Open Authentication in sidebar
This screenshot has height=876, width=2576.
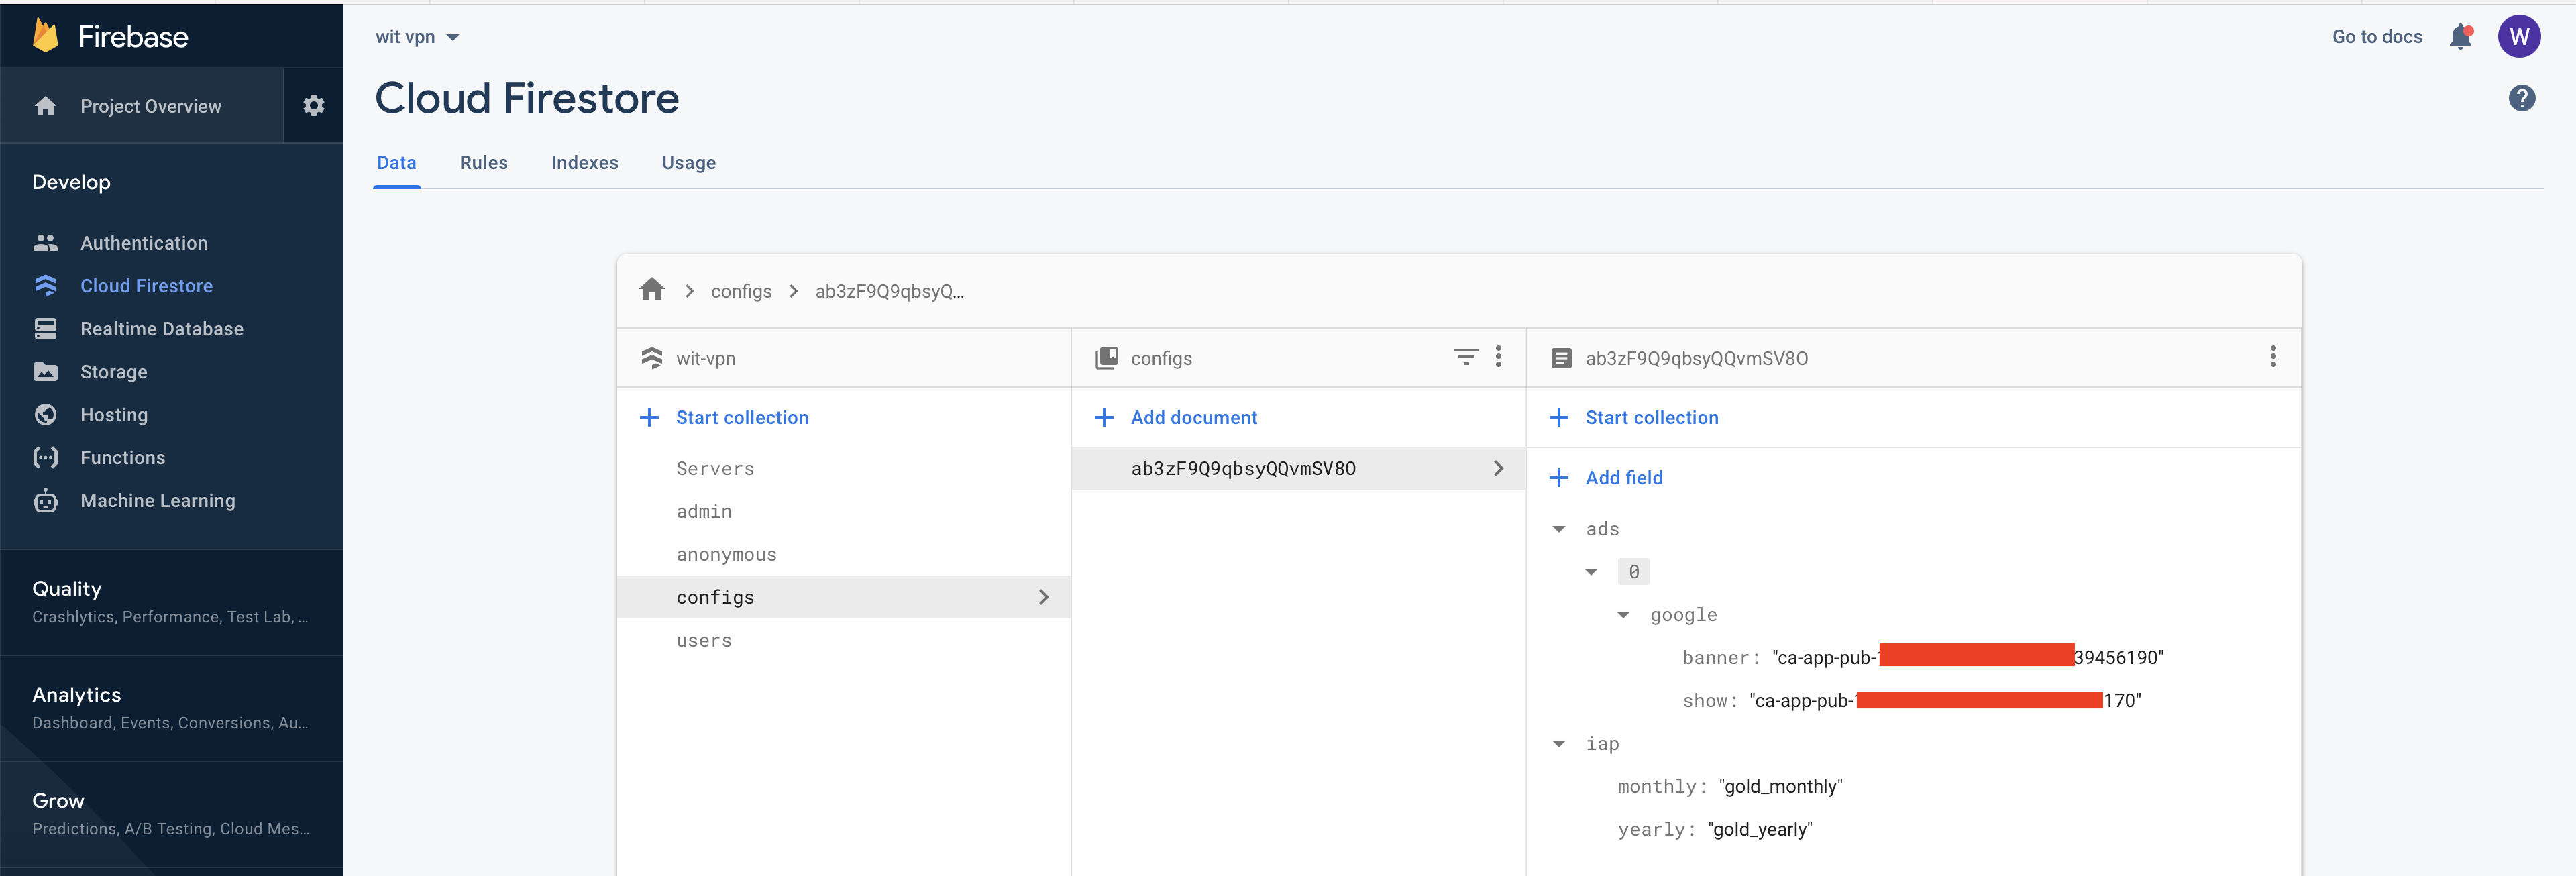pyautogui.click(x=144, y=243)
